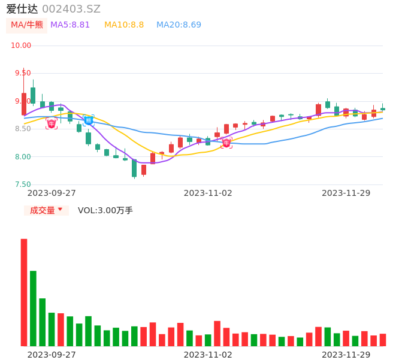Click the stock name 爱仕达

pos(22,9)
